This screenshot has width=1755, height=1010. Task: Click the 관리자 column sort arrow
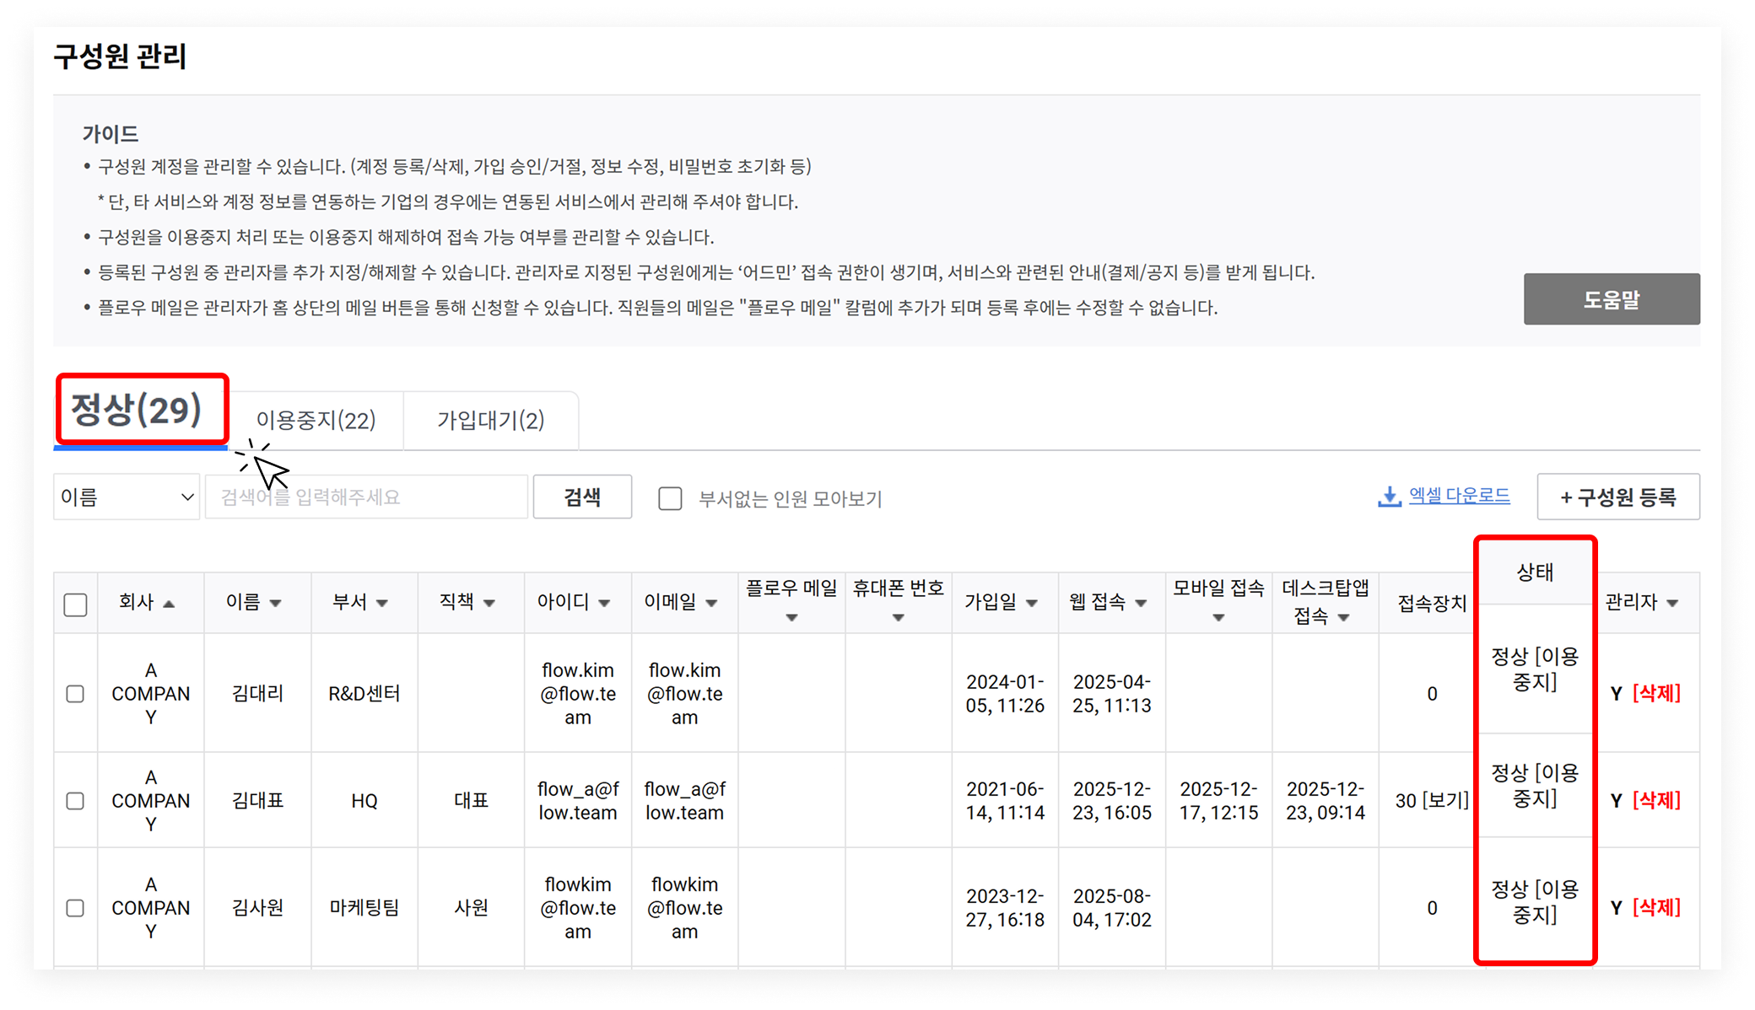pyautogui.click(x=1672, y=603)
